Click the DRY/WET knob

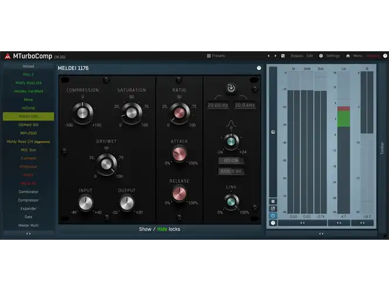[106, 164]
